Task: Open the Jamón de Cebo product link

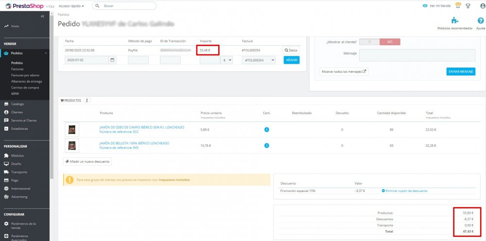Action: 141,127
